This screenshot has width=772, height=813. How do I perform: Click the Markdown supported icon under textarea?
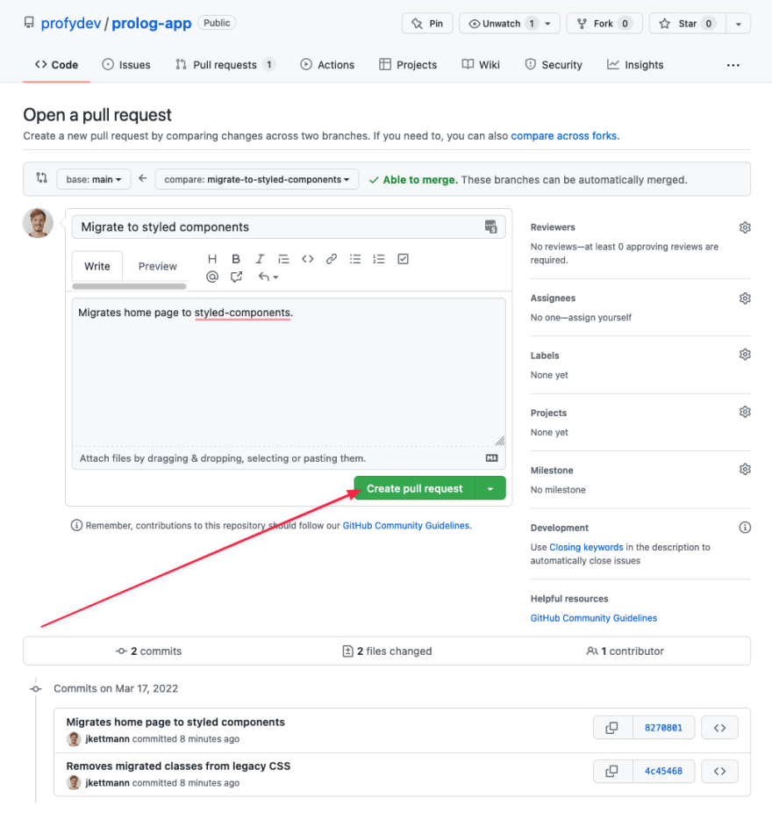[x=491, y=458]
